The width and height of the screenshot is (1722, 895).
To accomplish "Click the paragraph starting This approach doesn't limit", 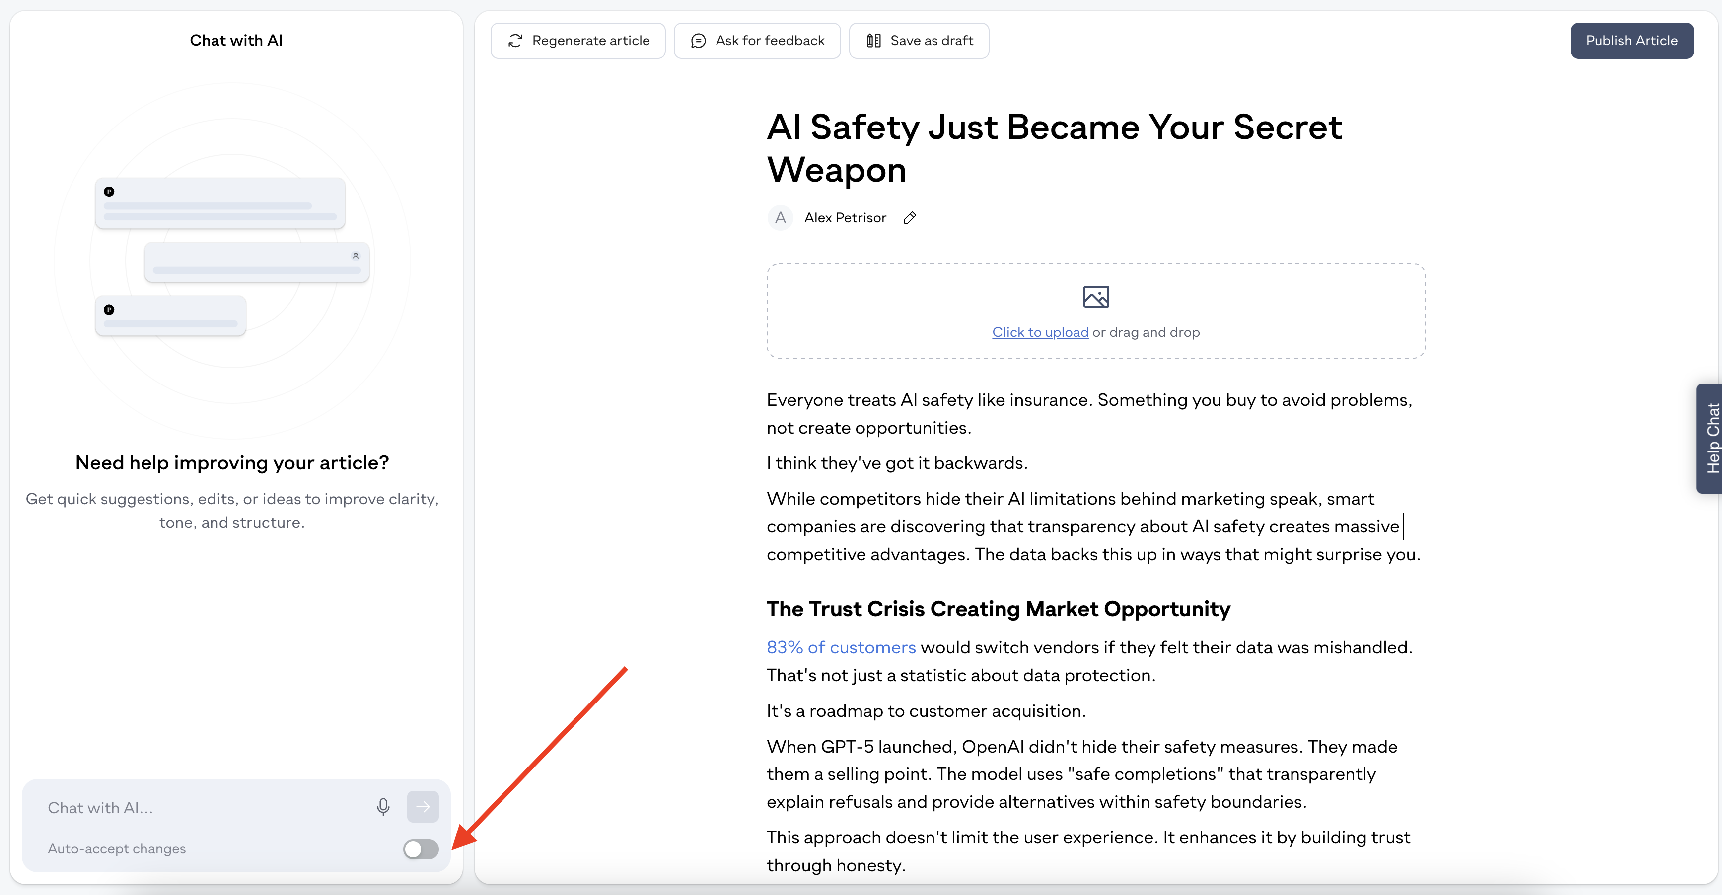I will click(x=1088, y=851).
